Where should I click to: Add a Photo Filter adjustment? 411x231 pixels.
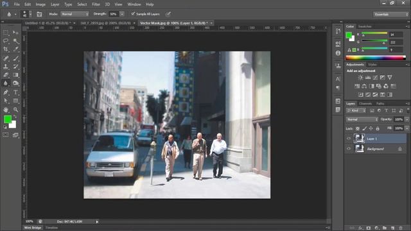(379, 86)
